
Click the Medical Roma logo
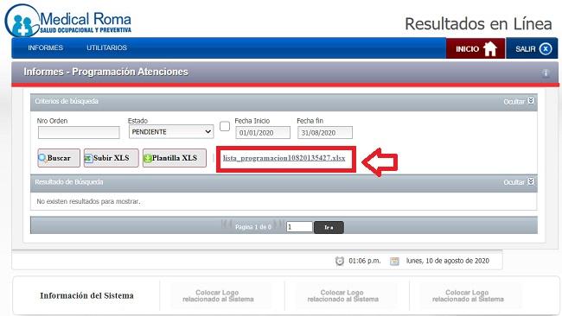(x=68, y=21)
